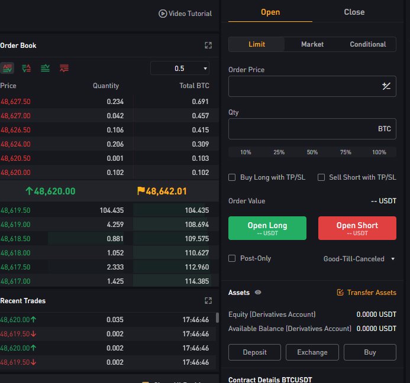Enable Sell Short with TP/SL checkbox
Viewport: 410px width, 383px height.
click(x=321, y=177)
